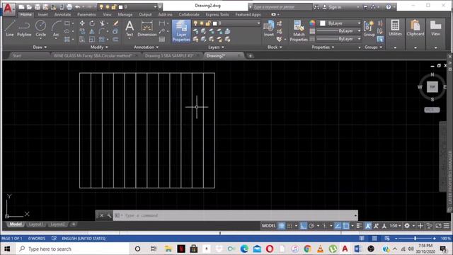Click the MODEL space button in status bar
Screen dimensions: 453x255
(x=269, y=226)
